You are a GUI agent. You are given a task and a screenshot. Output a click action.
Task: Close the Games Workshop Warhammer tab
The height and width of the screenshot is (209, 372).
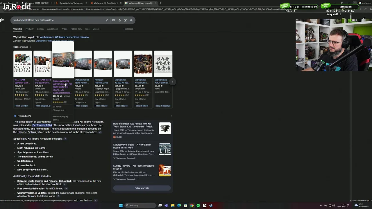86,3
